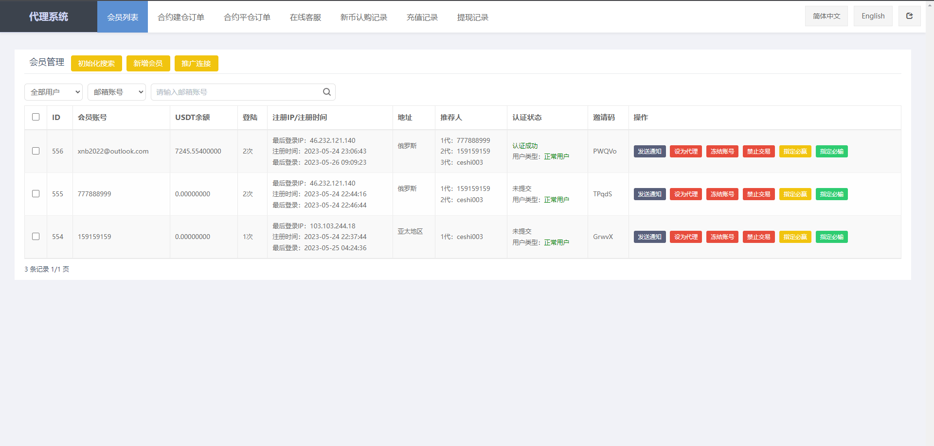934x446 pixels.
Task: Click the email account search input field
Action: 233,92
